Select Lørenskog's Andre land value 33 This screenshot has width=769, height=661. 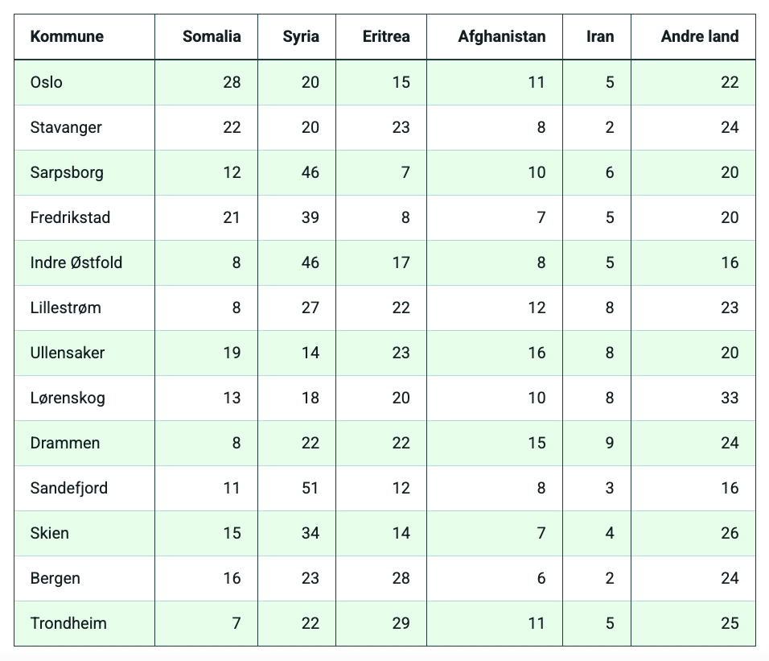(730, 398)
